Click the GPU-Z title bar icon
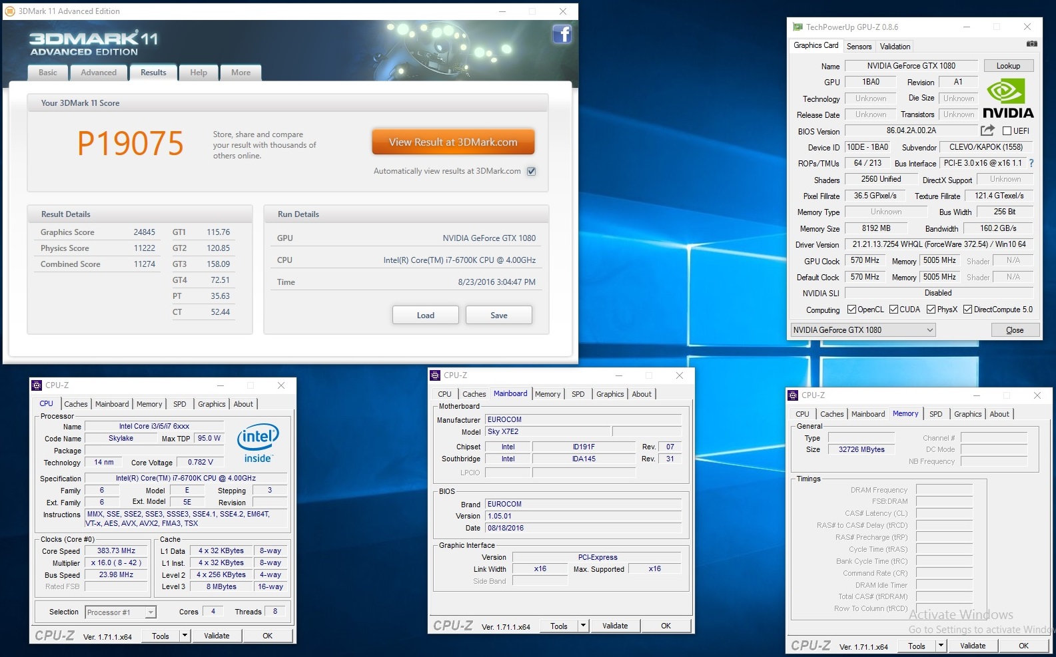Image resolution: width=1056 pixels, height=657 pixels. coord(797,27)
